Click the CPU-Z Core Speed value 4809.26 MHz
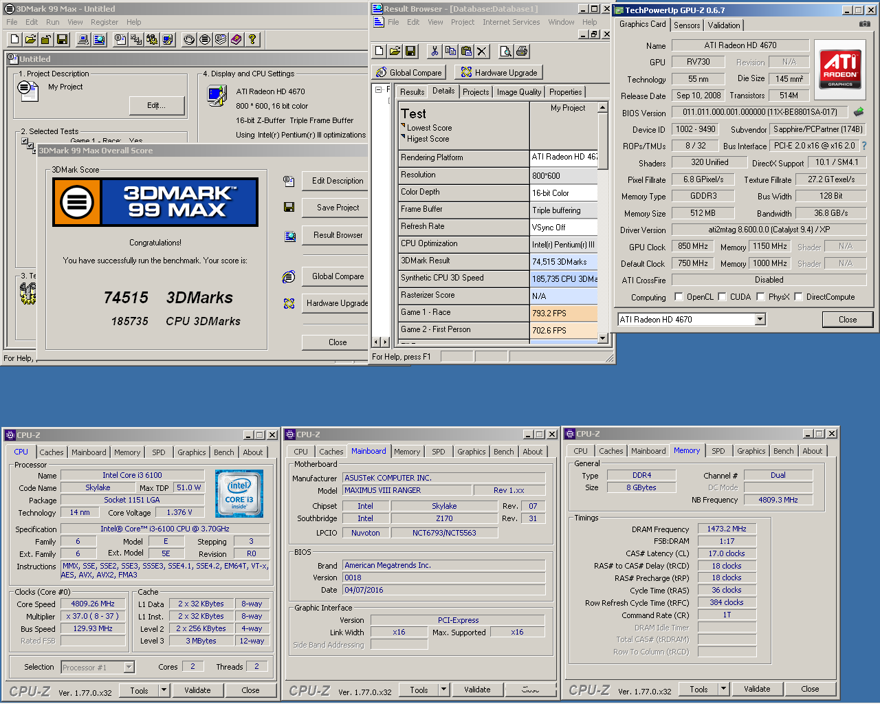 (93, 604)
